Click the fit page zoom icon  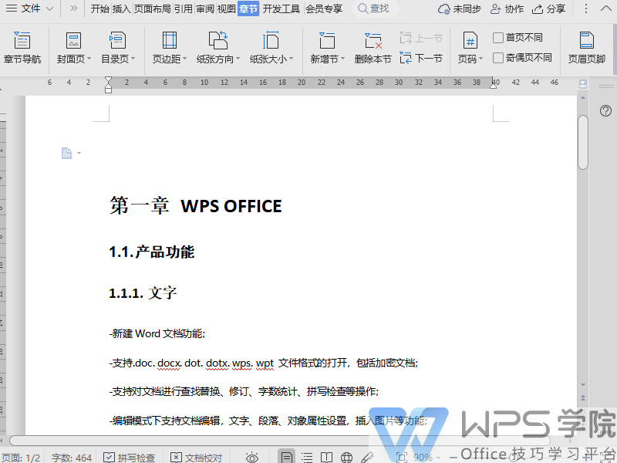point(401,457)
